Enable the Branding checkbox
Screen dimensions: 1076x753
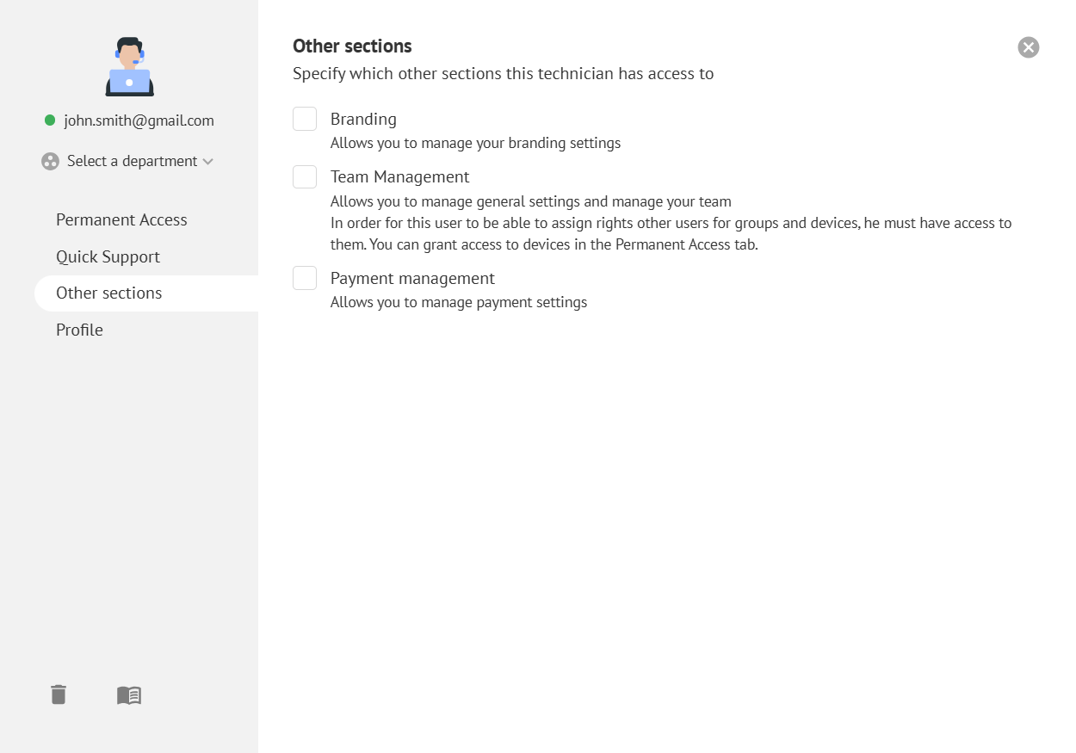coord(305,119)
